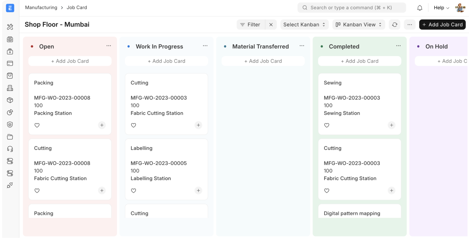The width and height of the screenshot is (469, 238).
Task: Open the Help dropdown menu
Action: click(441, 8)
